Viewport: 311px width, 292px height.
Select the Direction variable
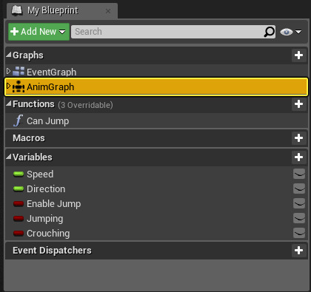(x=156, y=189)
